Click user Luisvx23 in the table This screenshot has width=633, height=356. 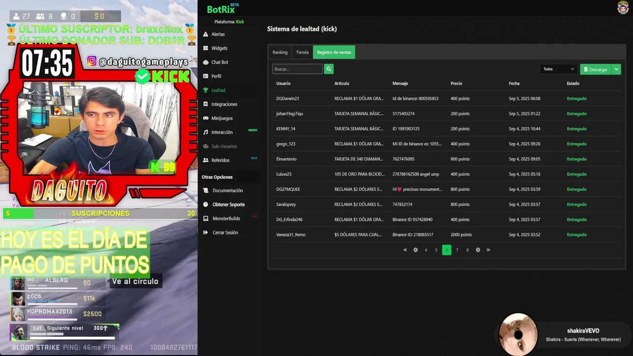[x=283, y=174]
